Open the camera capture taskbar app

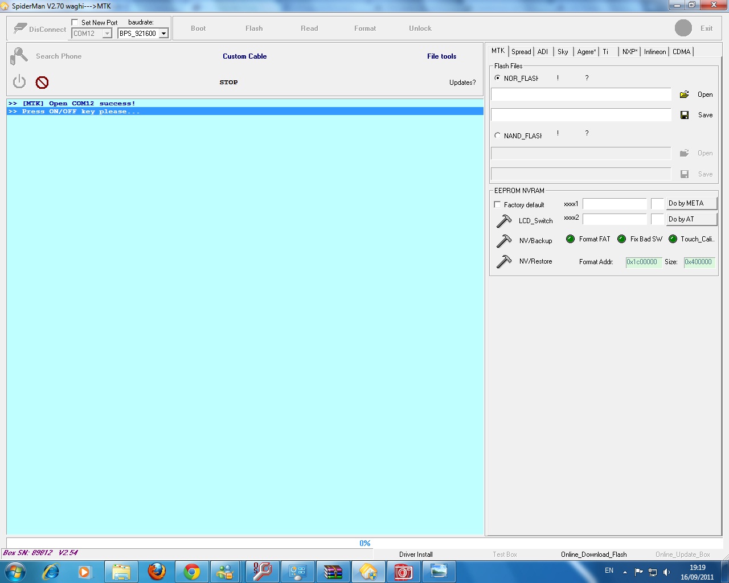tap(403, 572)
